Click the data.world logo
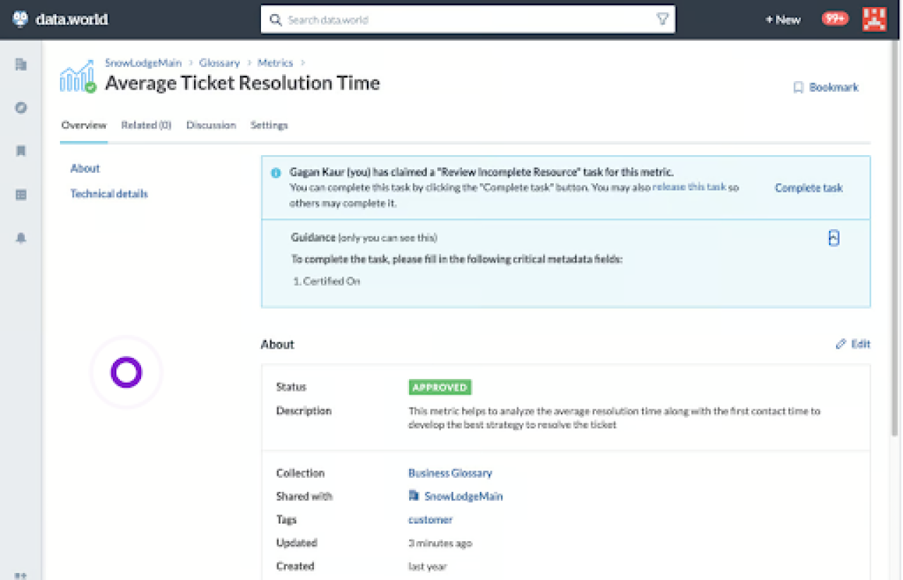This screenshot has width=903, height=580. pos(60,19)
